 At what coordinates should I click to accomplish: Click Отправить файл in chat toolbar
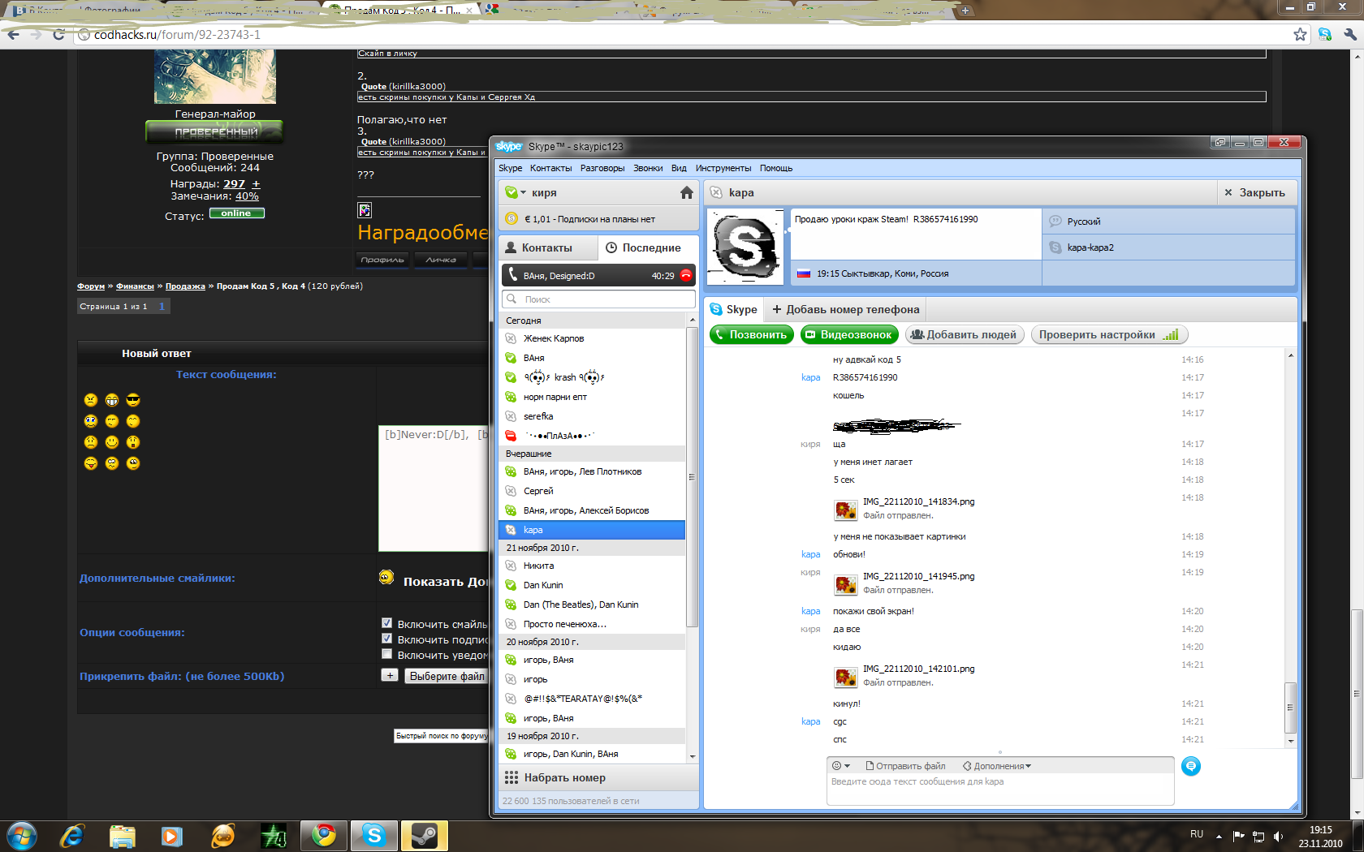(906, 766)
